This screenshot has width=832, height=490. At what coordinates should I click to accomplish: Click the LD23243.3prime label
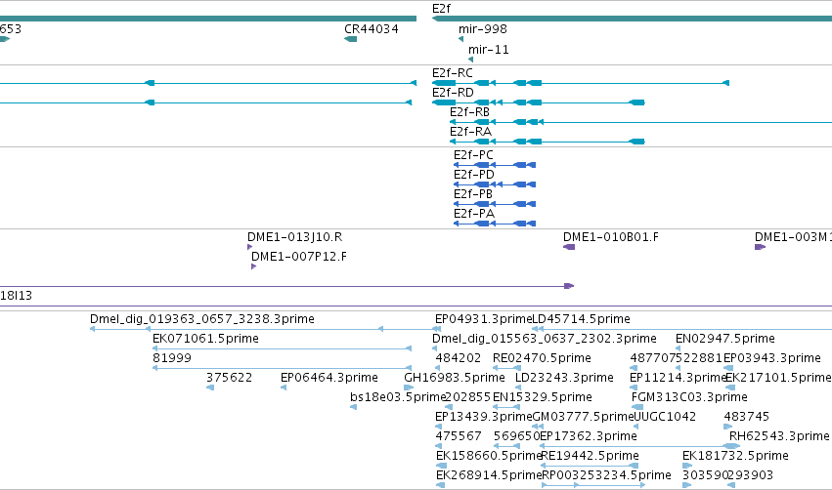tap(564, 378)
